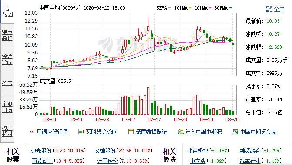Open related sector 汽车行业
This screenshot has width=292, height=165.
[250, 161]
